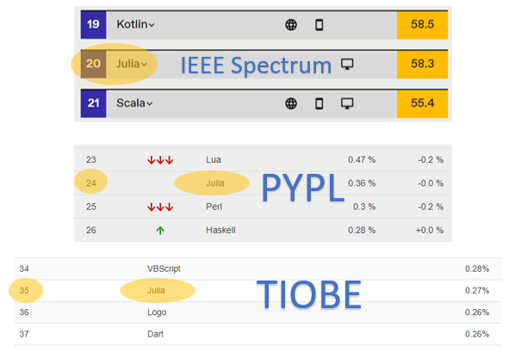This screenshot has width=521, height=352.
Task: Expand the Julia dropdown chevron
Action: click(x=145, y=64)
